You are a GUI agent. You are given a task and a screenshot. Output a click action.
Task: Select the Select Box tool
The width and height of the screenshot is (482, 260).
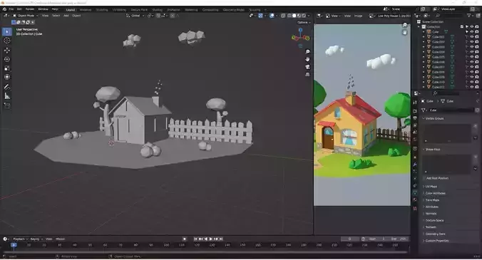click(x=6, y=31)
